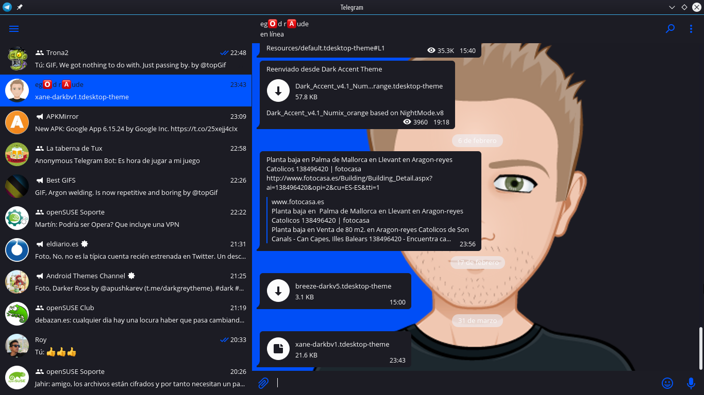Open the chat options three-dot menu

coord(691,29)
